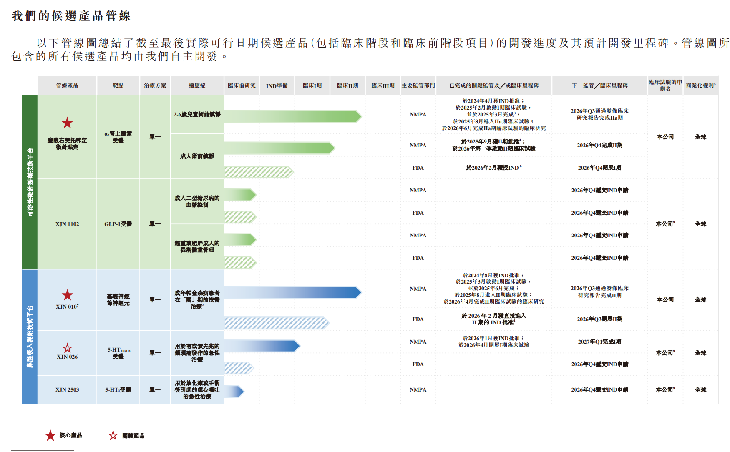Click the solid star legend icon 核心產品
730x452 pixels.
pos(50,435)
